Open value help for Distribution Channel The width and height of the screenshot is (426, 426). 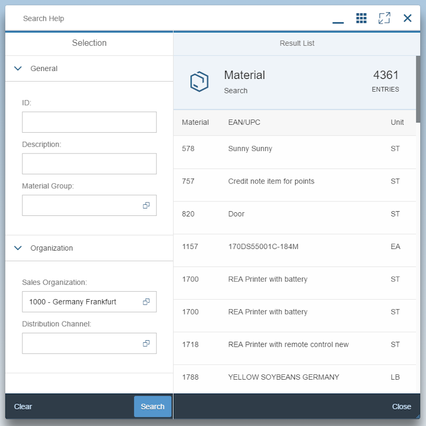146,343
